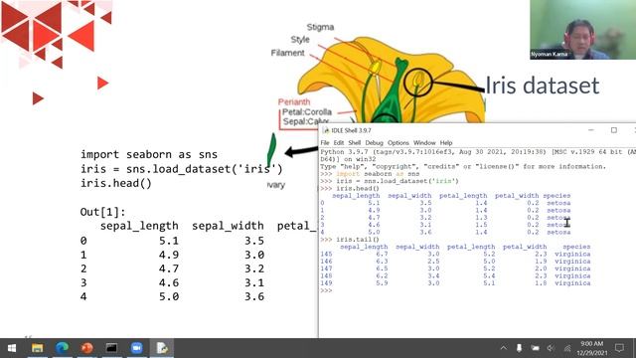Click 'Petal:Corolla' label on diagram
The width and height of the screenshot is (636, 358).
click(x=307, y=111)
